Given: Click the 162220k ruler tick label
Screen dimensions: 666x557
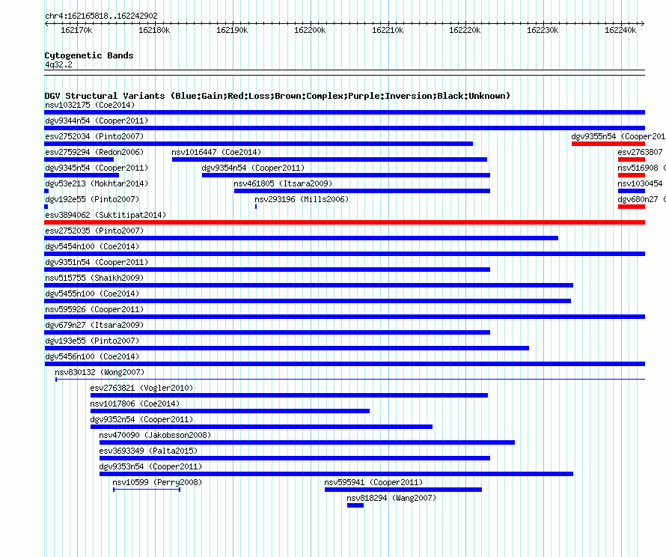Looking at the screenshot, I should coord(465,30).
